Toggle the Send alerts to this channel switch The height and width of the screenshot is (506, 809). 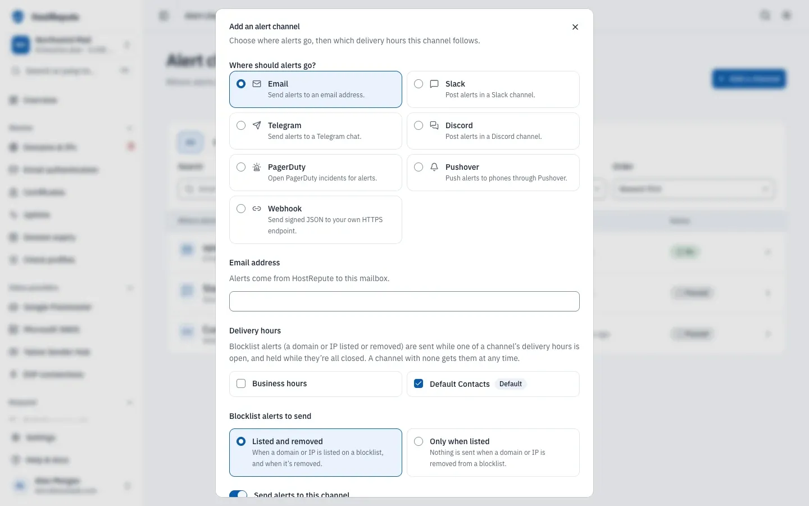[x=238, y=494]
